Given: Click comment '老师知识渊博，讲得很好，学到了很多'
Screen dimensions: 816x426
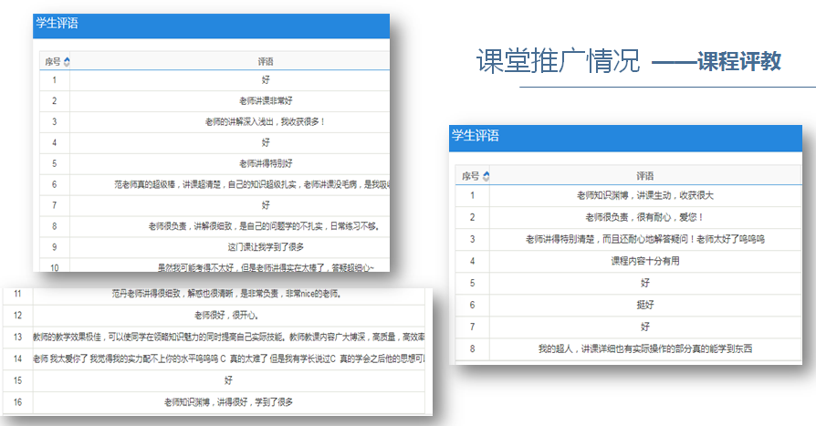Looking at the screenshot, I should 228,402.
